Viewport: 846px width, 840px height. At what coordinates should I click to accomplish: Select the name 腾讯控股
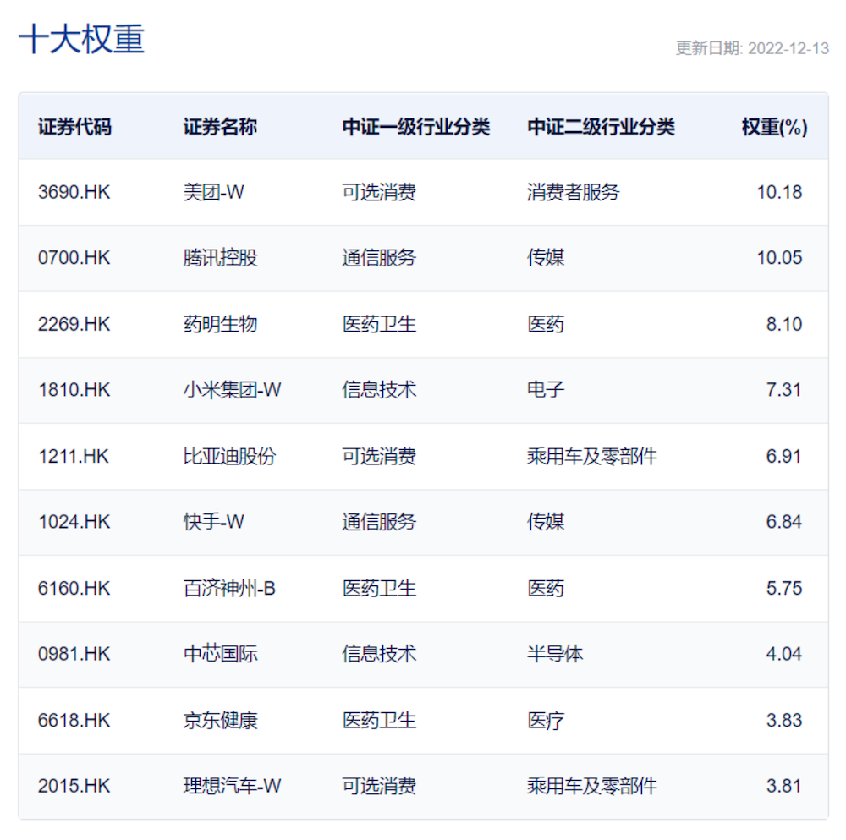coord(220,257)
